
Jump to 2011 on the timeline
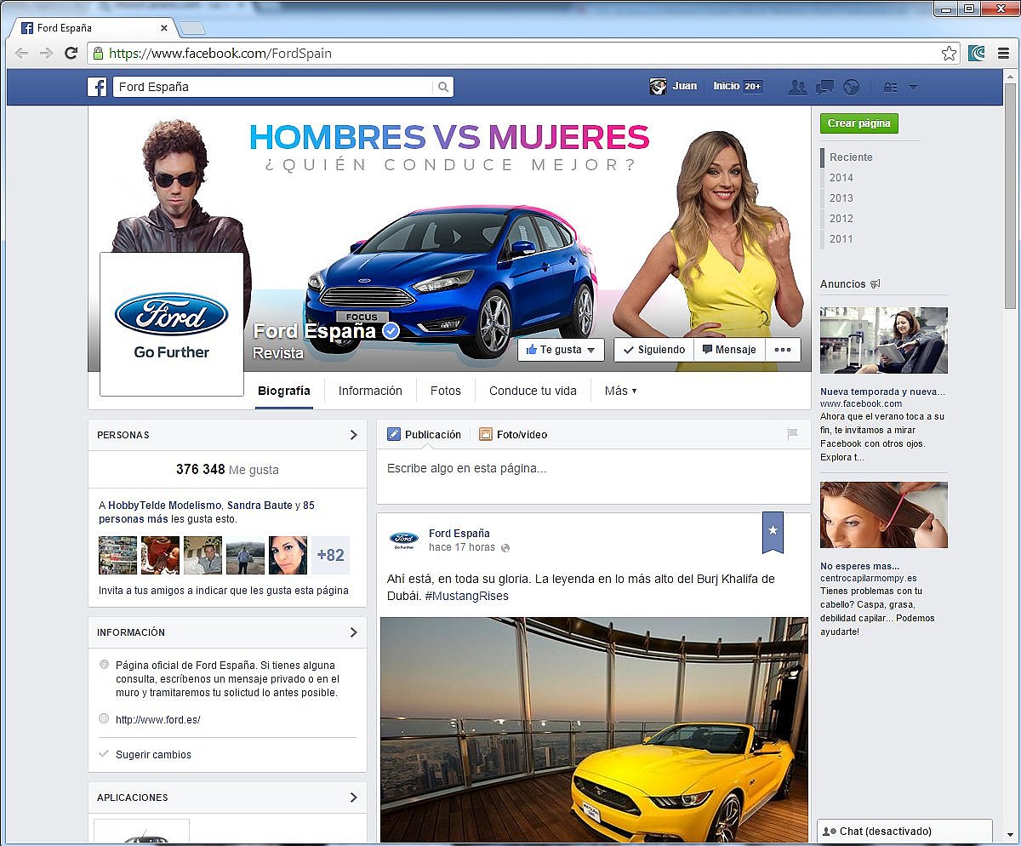(841, 239)
